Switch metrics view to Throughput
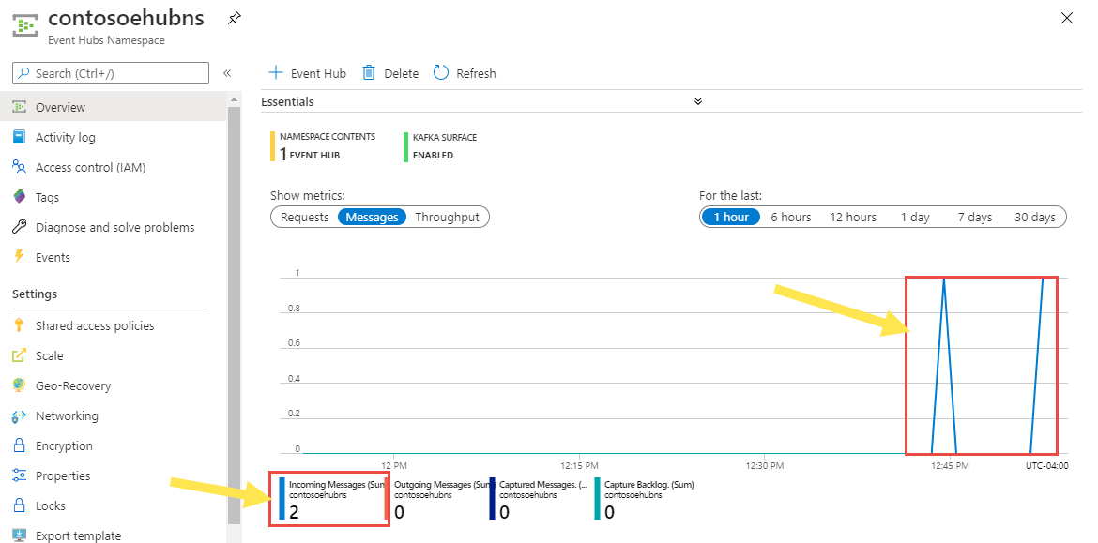 tap(447, 217)
